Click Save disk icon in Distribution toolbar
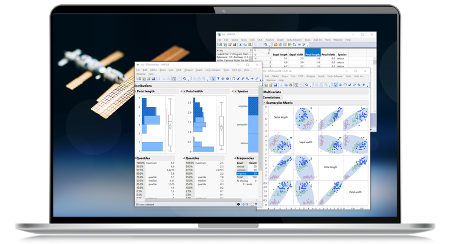455x244 pixels. 153,79
